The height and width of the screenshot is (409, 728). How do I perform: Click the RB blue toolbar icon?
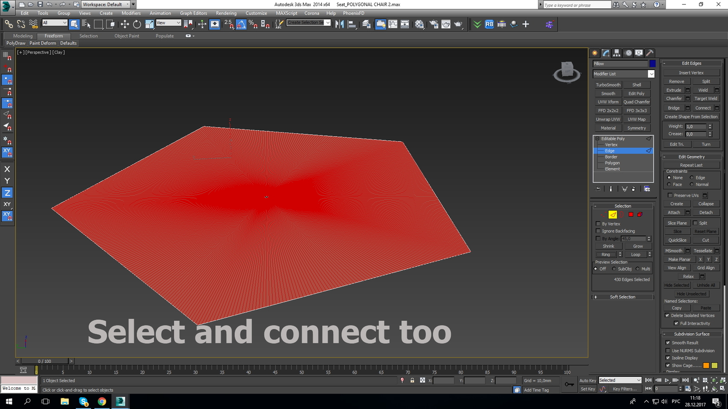click(489, 24)
